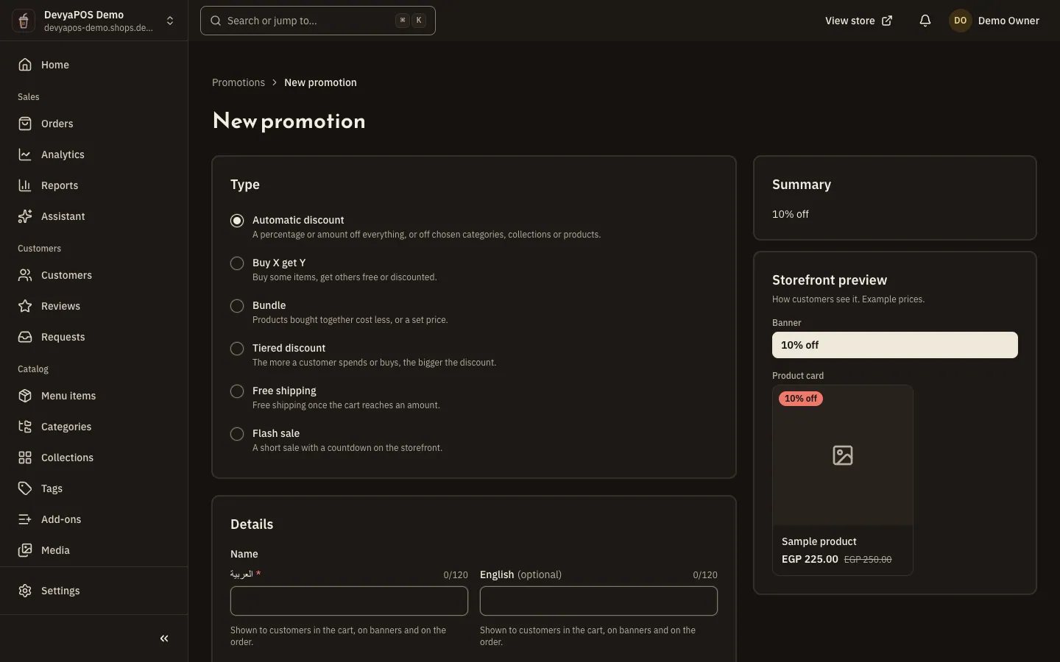
Task: Open Orders via the bag icon
Action: (x=25, y=124)
